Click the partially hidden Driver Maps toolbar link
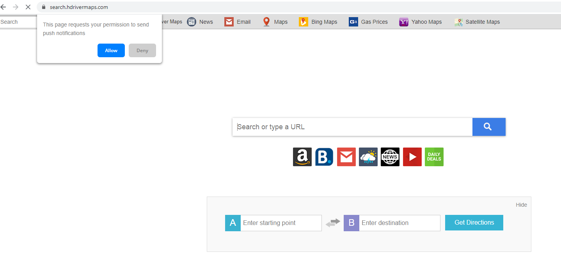The image size is (561, 276). (x=172, y=22)
